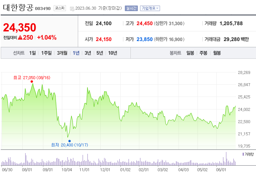Click the 10/04 date axis label
Viewport: 256px width, 176px height.
(x=67, y=170)
